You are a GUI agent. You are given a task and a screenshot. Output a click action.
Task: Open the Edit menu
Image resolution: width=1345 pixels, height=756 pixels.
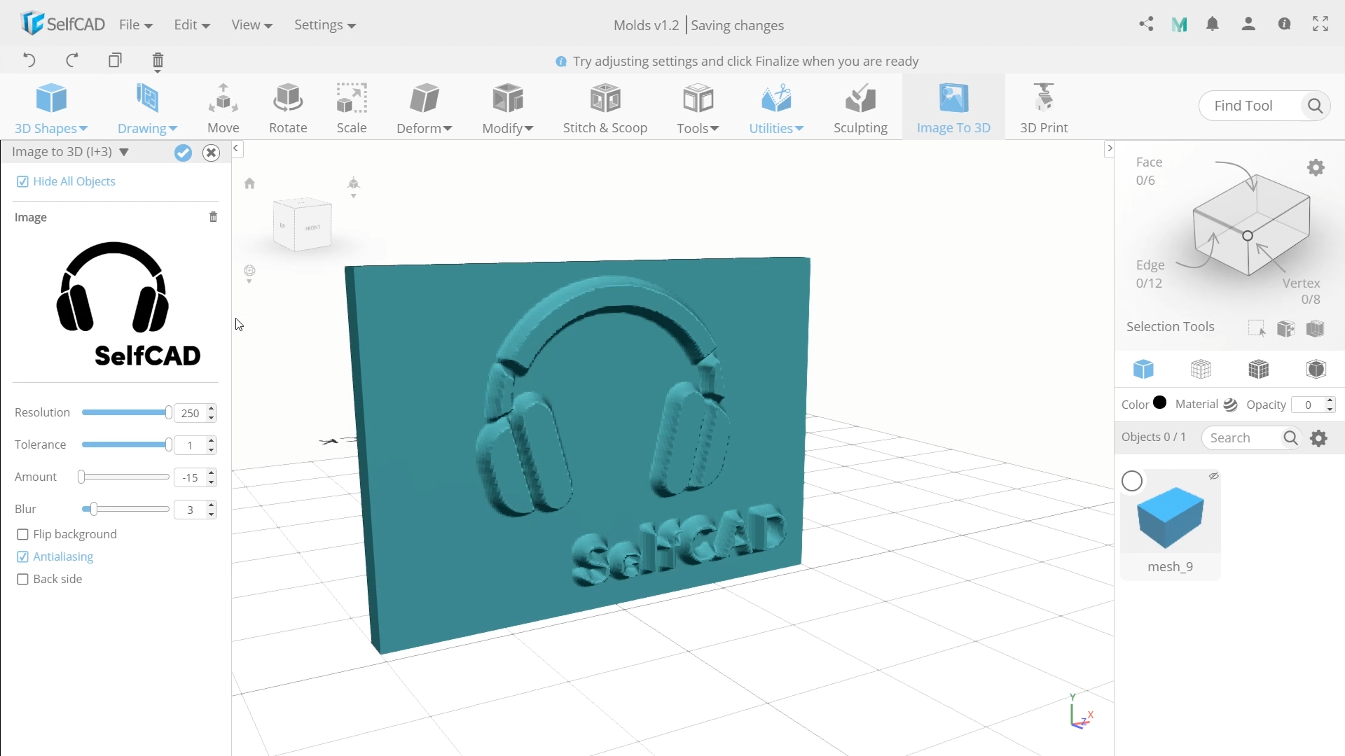pos(192,25)
